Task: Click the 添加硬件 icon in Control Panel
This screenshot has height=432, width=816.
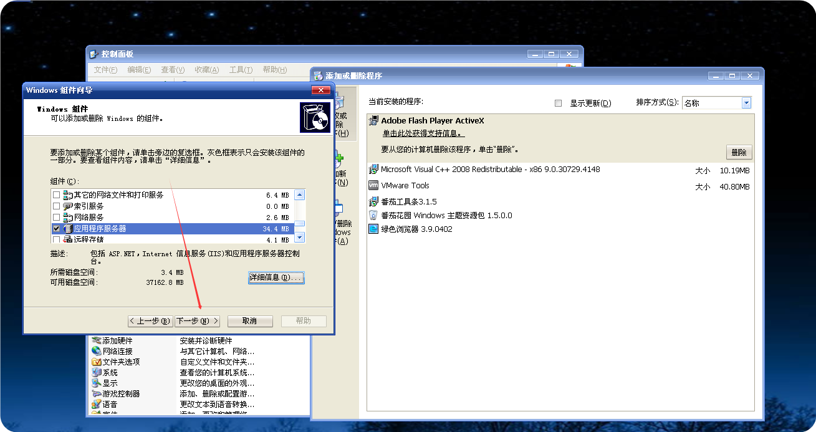Action: click(x=97, y=341)
